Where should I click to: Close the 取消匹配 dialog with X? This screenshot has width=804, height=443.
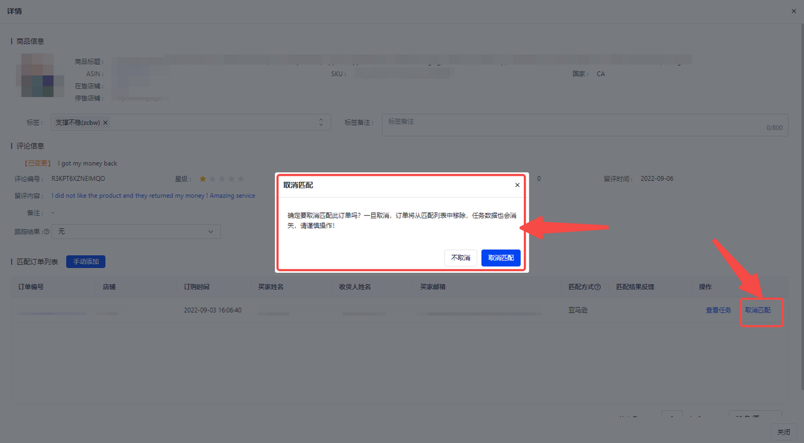pyautogui.click(x=518, y=185)
